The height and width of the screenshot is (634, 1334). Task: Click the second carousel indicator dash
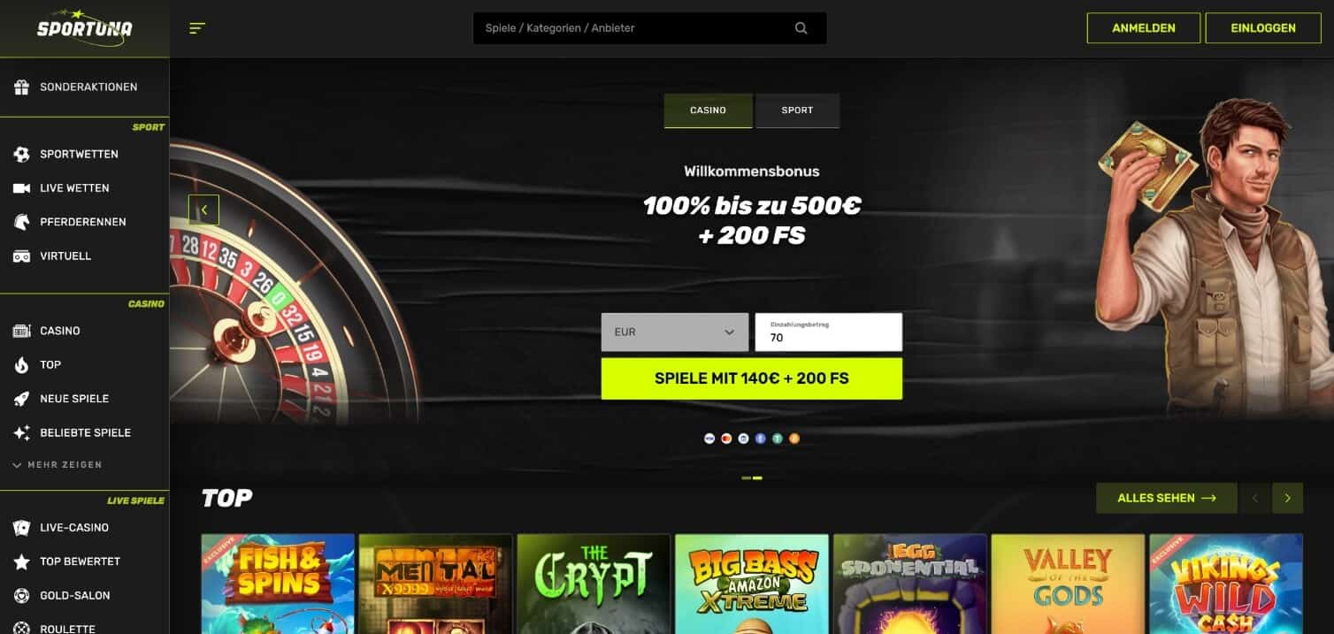coord(757,478)
